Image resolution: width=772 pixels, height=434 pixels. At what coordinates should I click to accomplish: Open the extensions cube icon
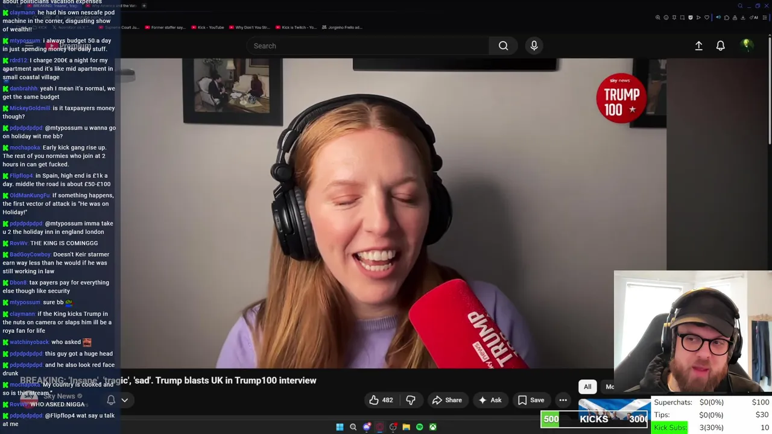point(727,17)
